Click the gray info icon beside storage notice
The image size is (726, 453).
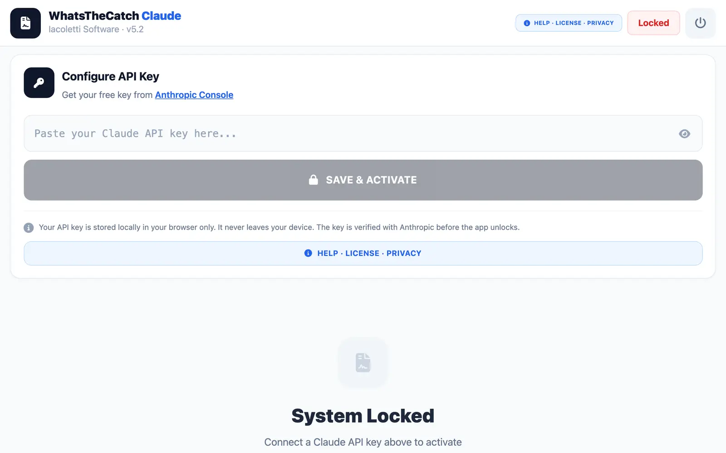29,227
